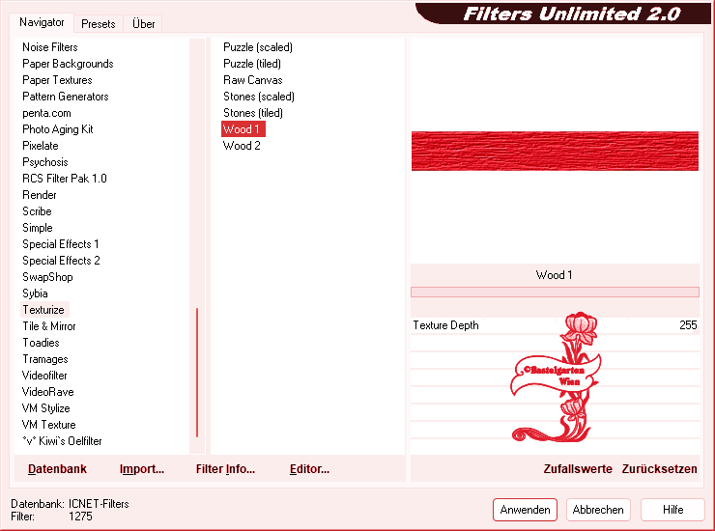Viewport: 715px width, 531px height.
Task: Select °v° Kiwi's Oelfilter category
Action: coord(62,441)
